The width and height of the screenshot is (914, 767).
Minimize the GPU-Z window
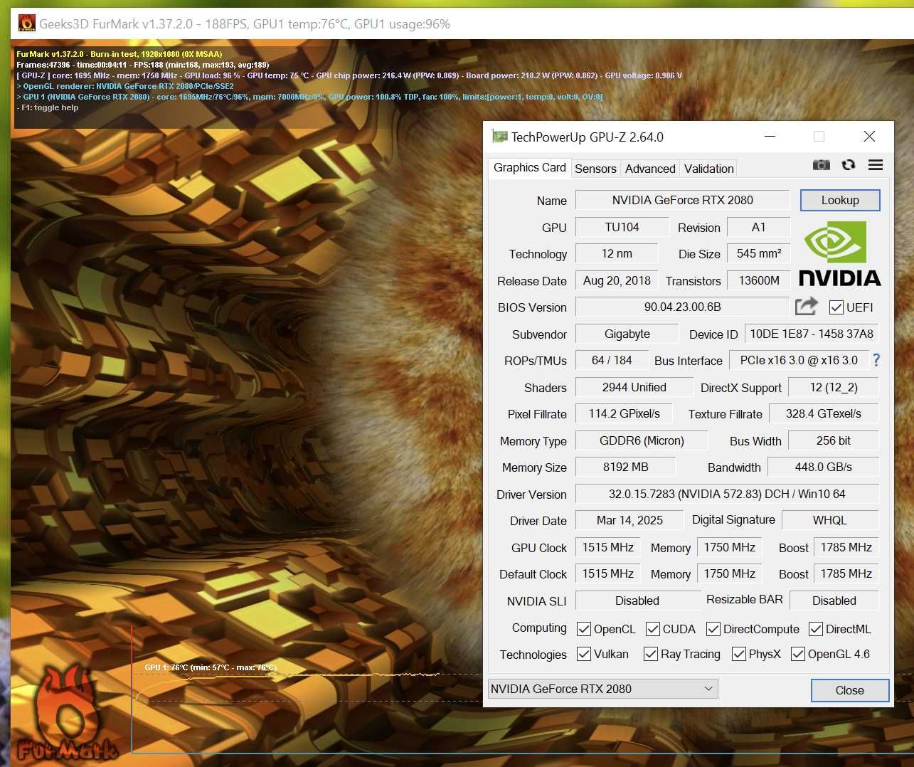(770, 137)
